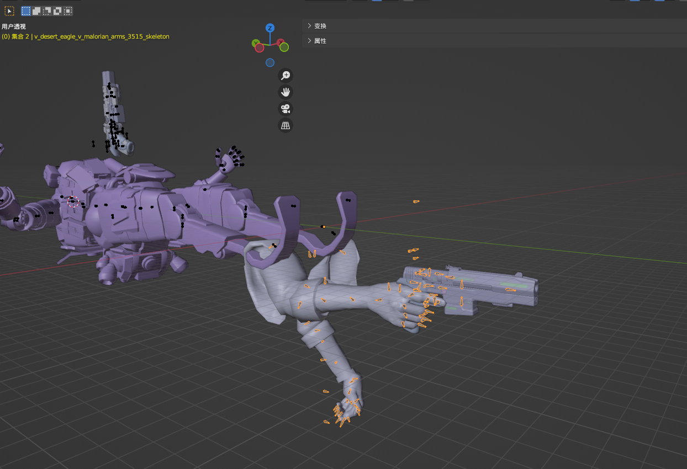Click the 用户透视 viewport label
Viewport: 687px width, 469px height.
14,26
